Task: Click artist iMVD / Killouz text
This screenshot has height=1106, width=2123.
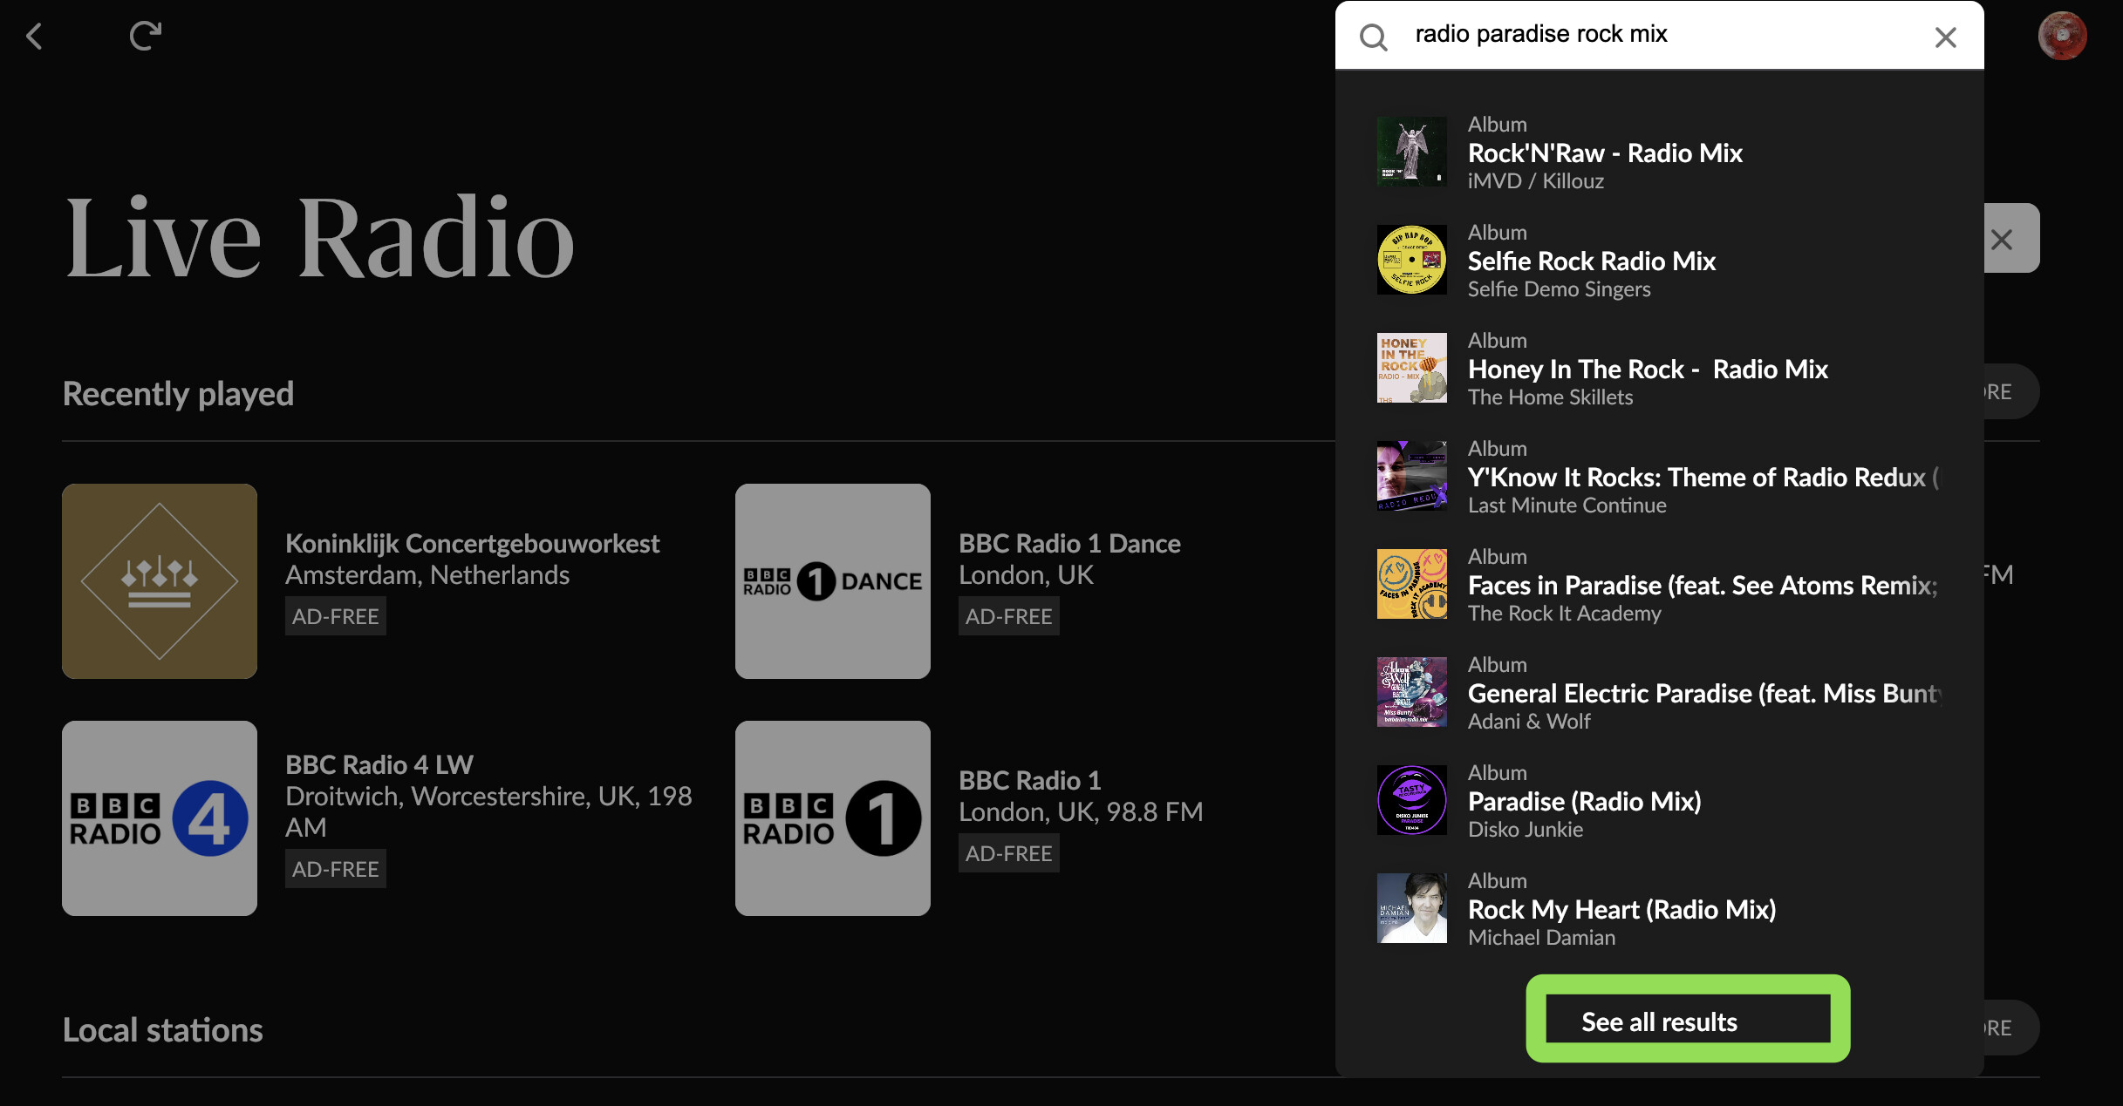Action: [1536, 181]
